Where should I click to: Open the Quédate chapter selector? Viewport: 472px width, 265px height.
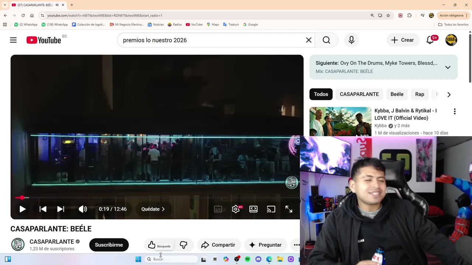coord(153,209)
